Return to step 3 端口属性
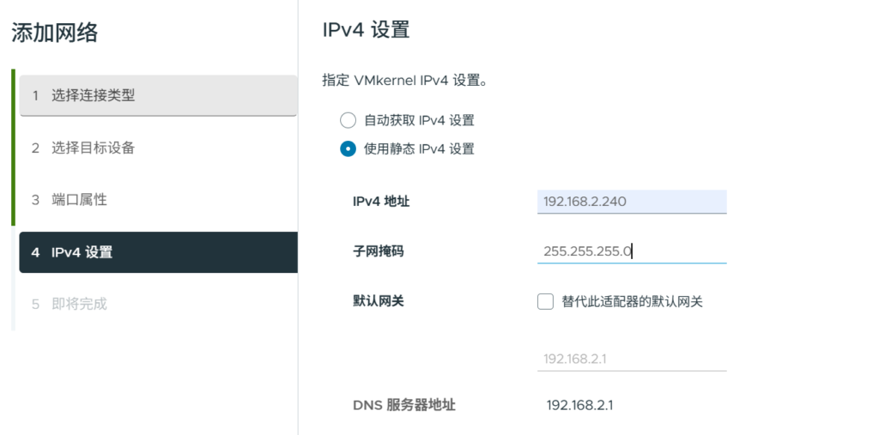This screenshot has height=435, width=879. point(158,199)
